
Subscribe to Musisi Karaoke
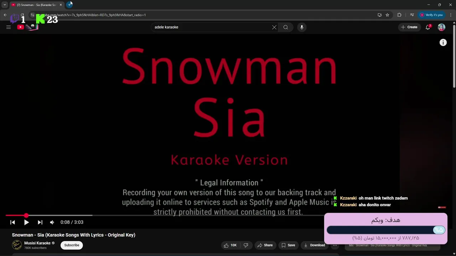72,245
